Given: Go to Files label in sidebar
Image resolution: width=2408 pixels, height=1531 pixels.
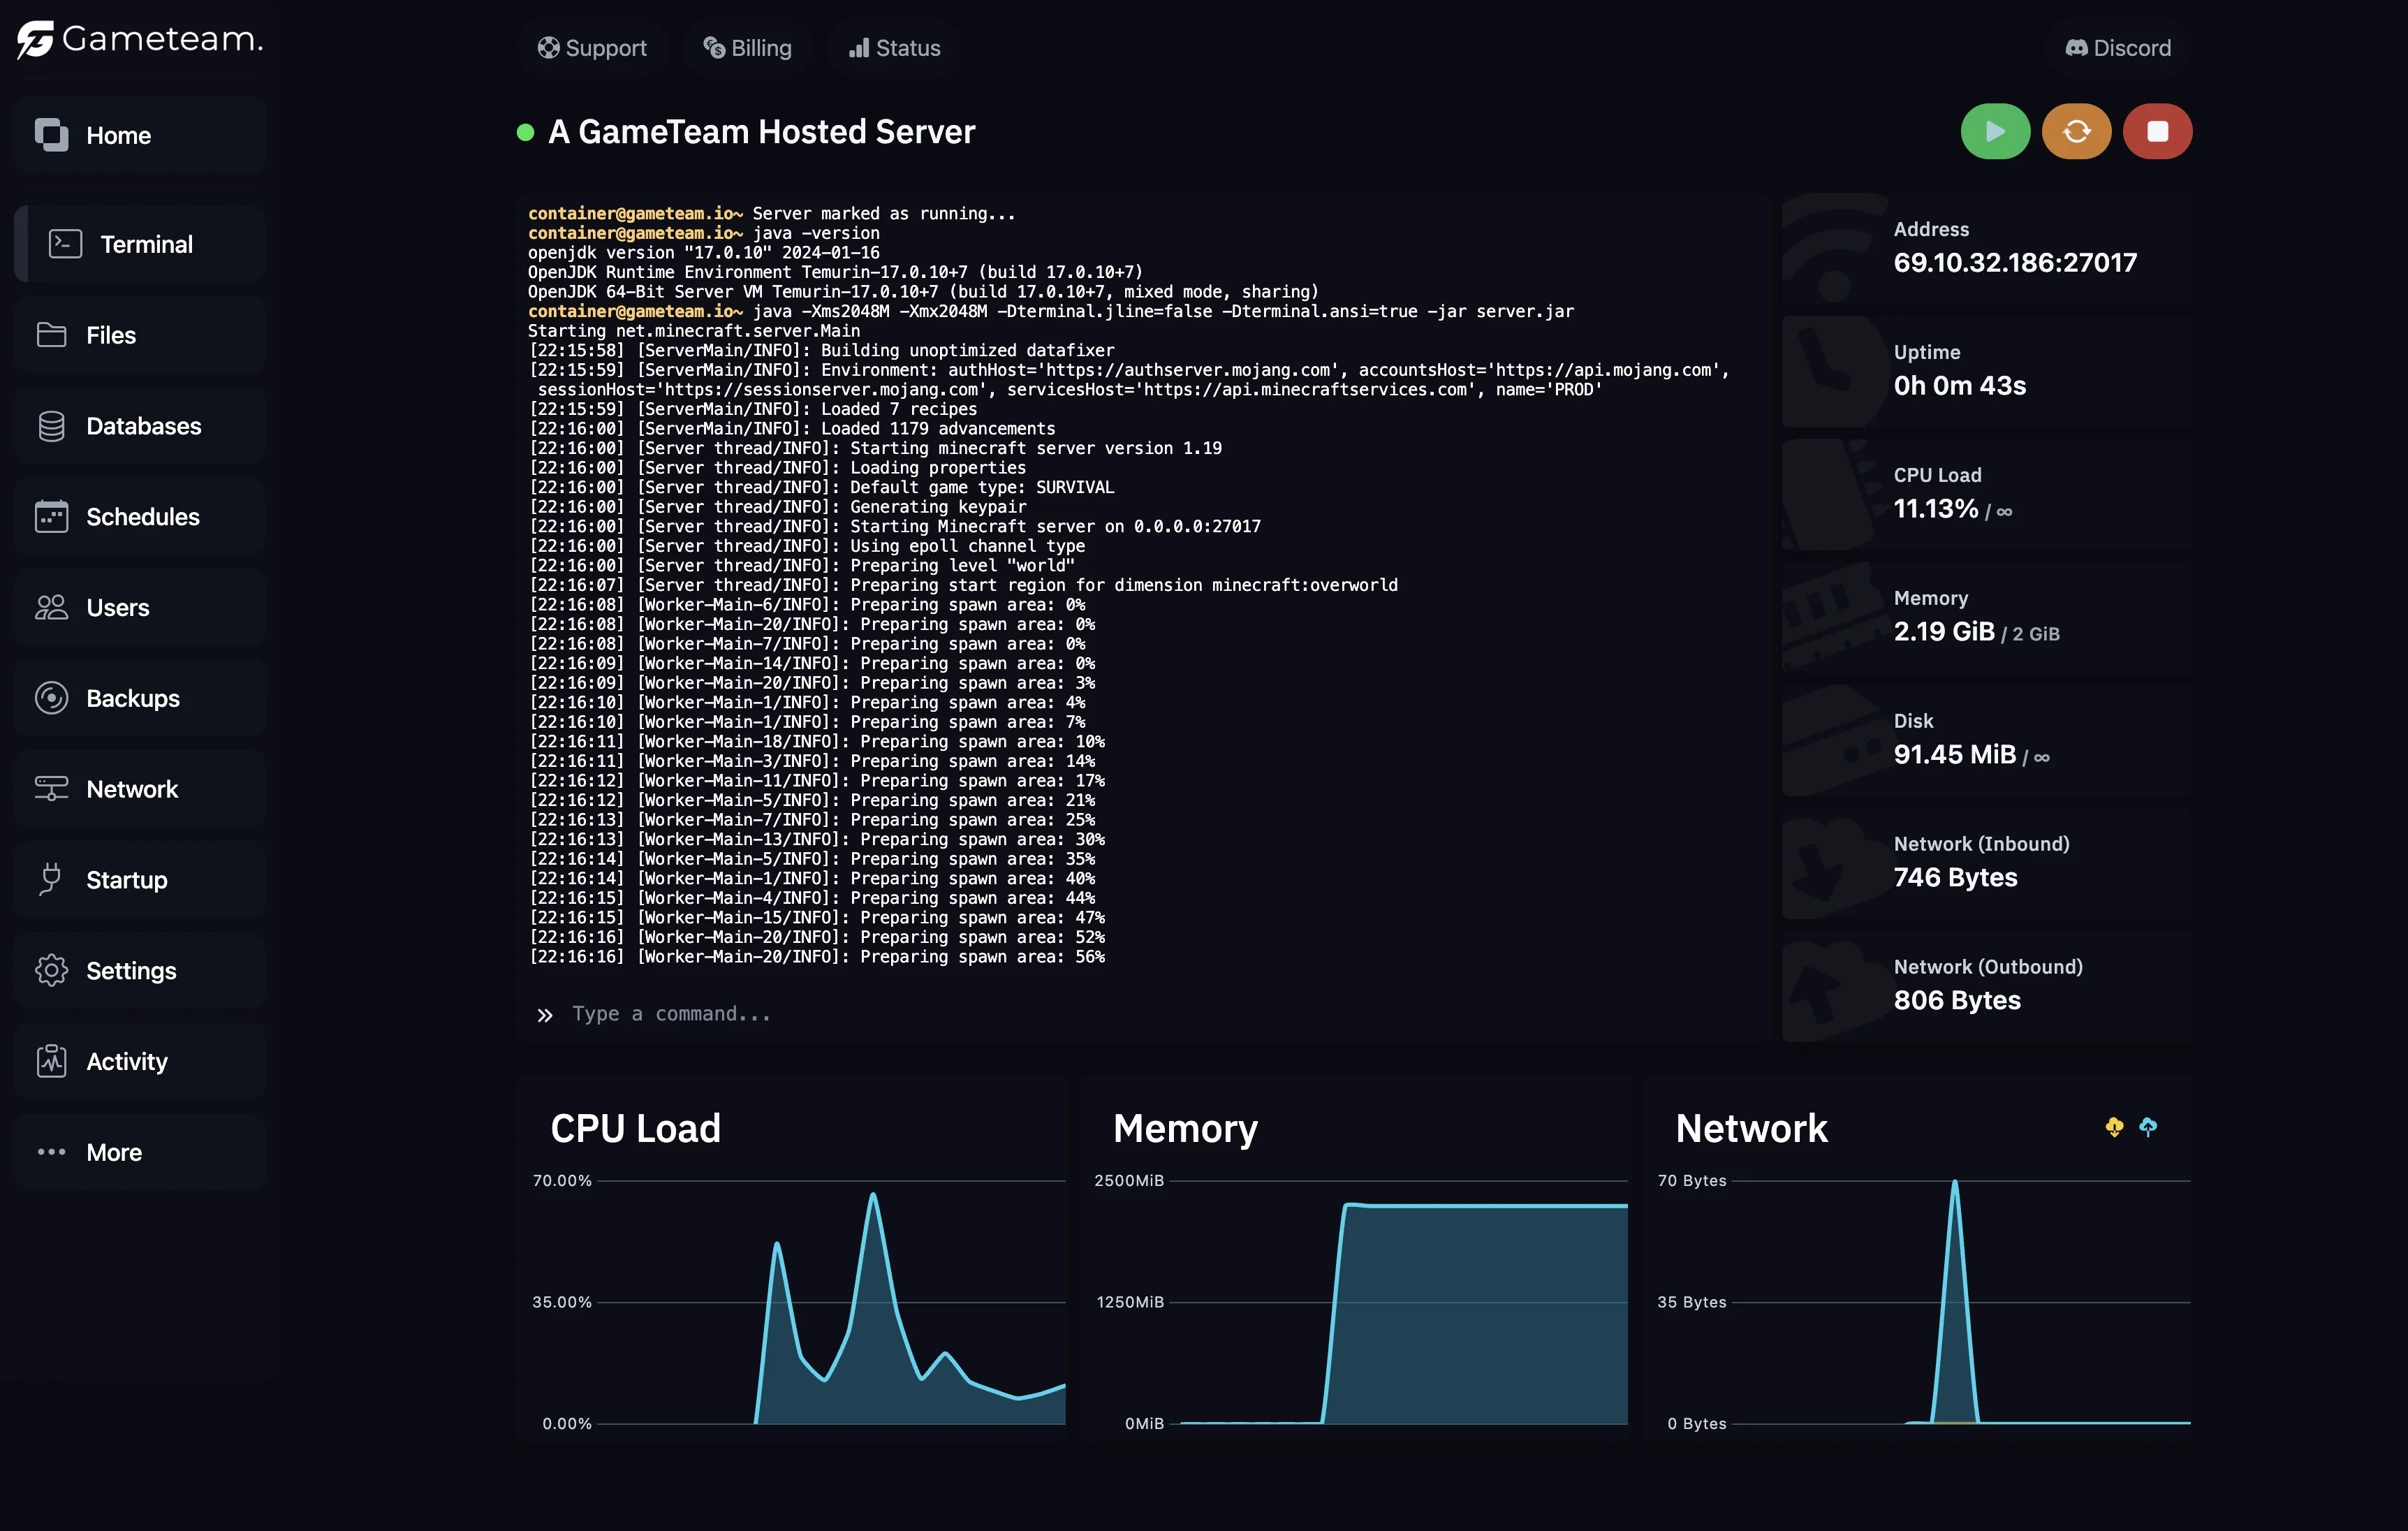Looking at the screenshot, I should pyautogui.click(x=111, y=335).
